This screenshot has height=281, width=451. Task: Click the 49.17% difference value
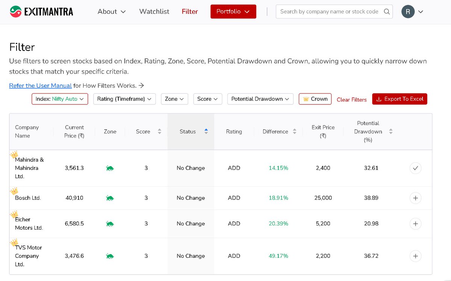278,256
